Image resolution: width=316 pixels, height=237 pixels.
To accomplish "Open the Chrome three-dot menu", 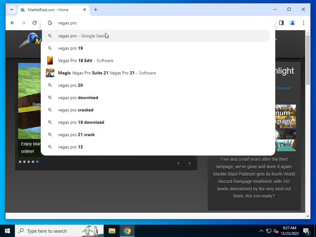I will [304, 23].
